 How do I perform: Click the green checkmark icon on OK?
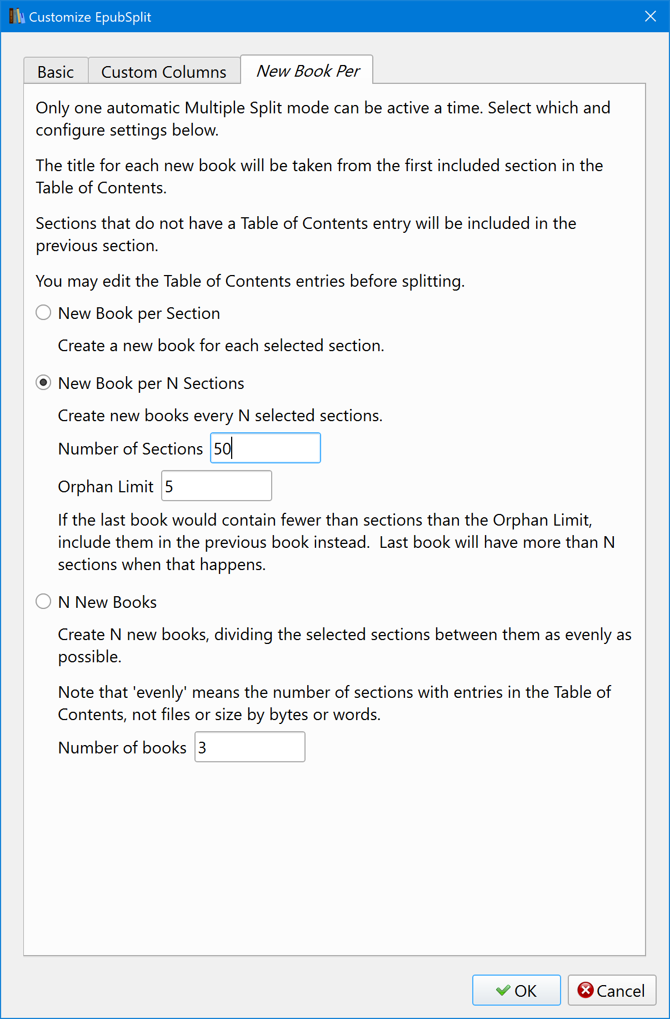point(503,991)
